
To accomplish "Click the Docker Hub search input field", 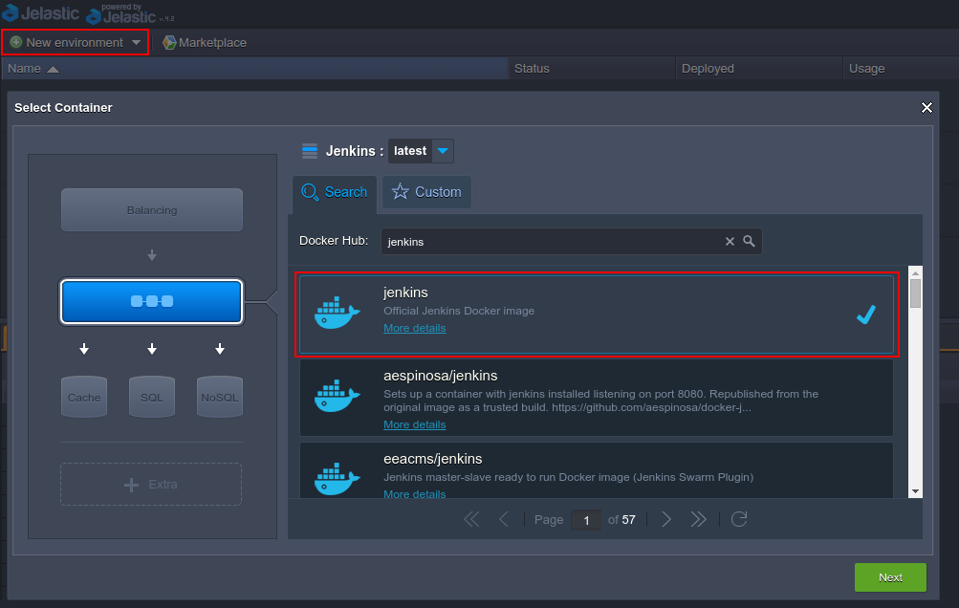I will tap(550, 242).
